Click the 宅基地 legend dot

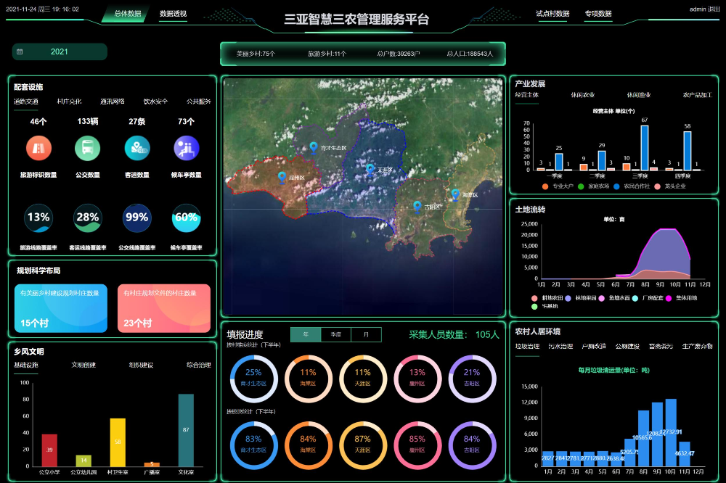pyautogui.click(x=534, y=306)
